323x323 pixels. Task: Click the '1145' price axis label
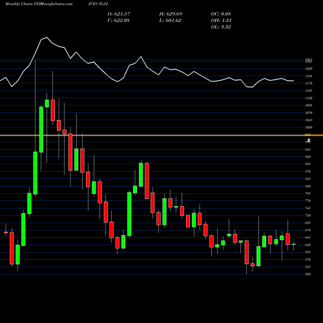pos(309,91)
